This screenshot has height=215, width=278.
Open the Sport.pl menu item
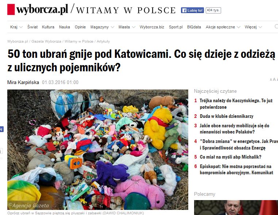[176, 27]
